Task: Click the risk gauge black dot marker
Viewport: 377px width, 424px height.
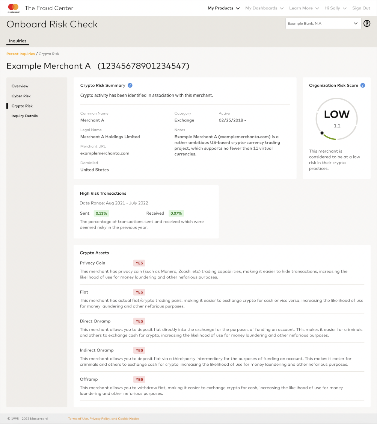Action: (322, 133)
